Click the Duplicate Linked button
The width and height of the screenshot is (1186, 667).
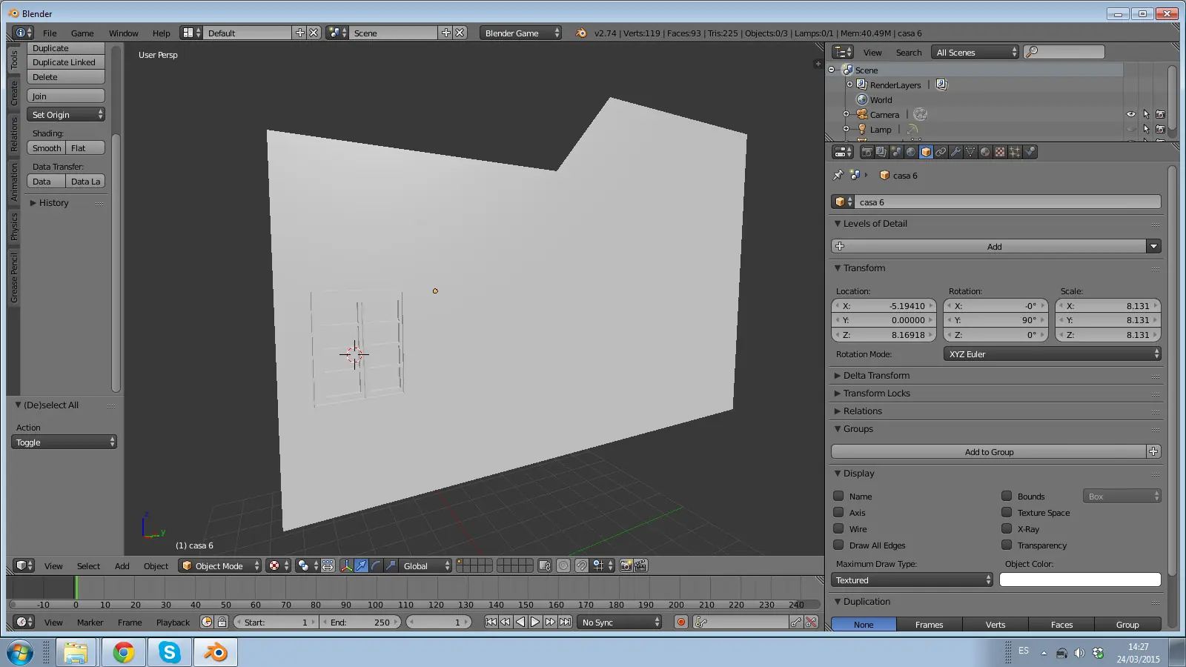point(66,62)
